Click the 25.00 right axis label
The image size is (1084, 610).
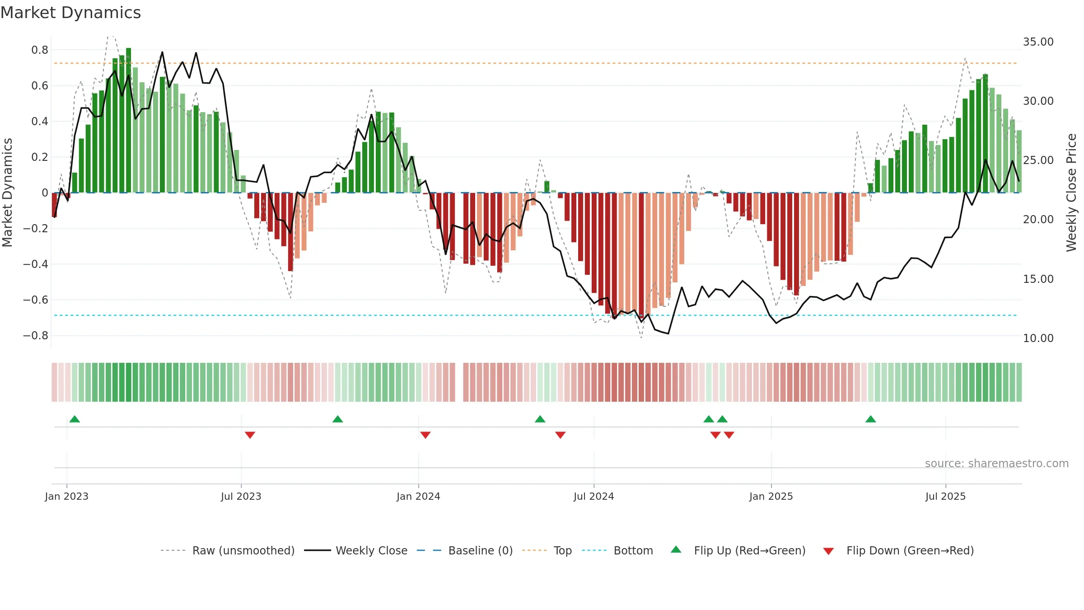pos(1038,160)
